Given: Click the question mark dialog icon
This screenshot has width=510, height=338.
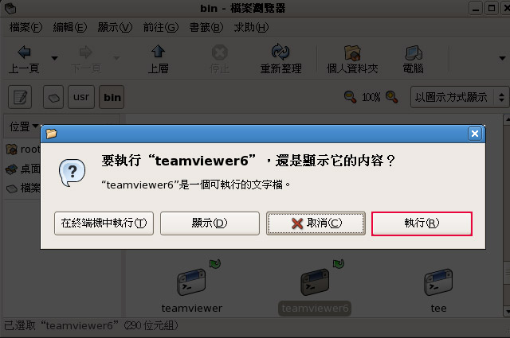Looking at the screenshot, I should [72, 173].
